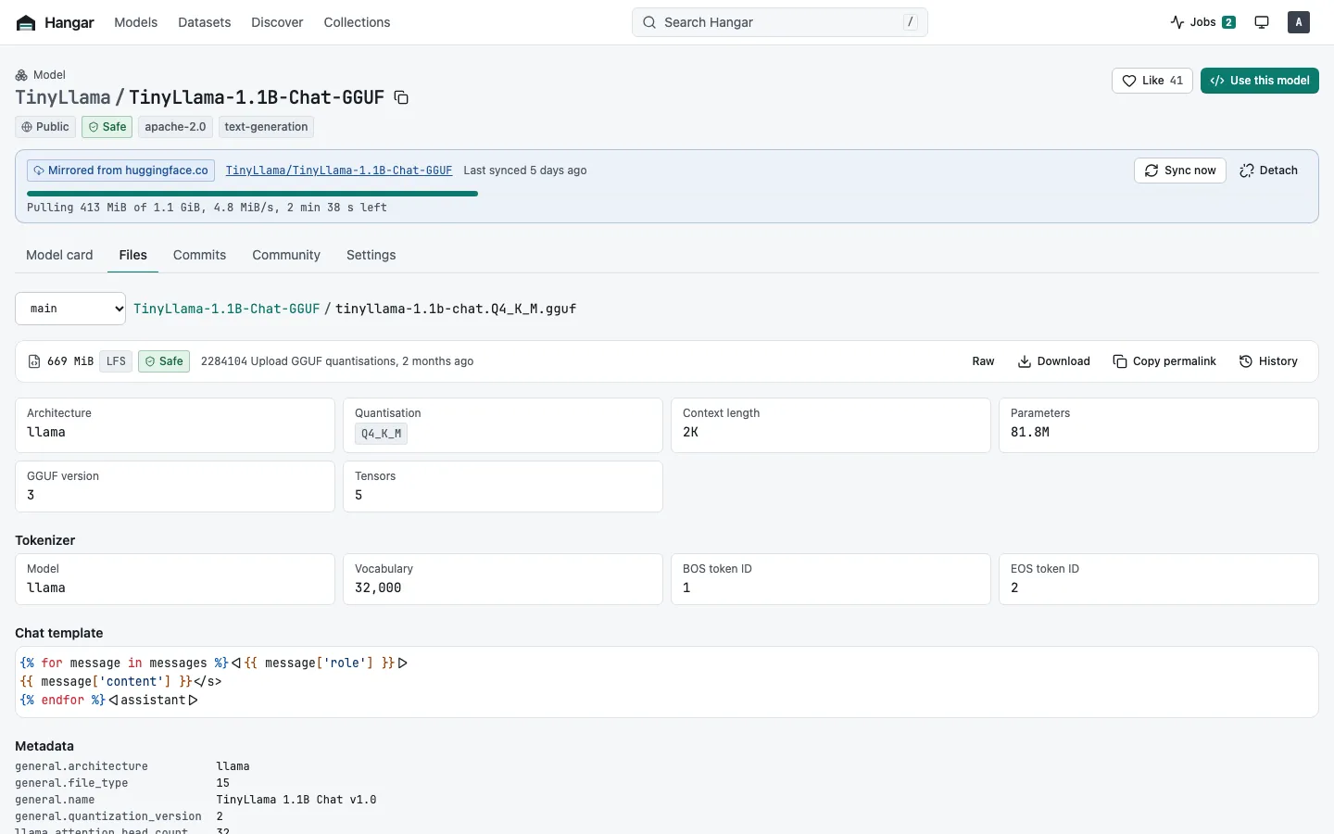Focus the Search Hangar field
This screenshot has width=1334, height=834.
pos(780,22)
